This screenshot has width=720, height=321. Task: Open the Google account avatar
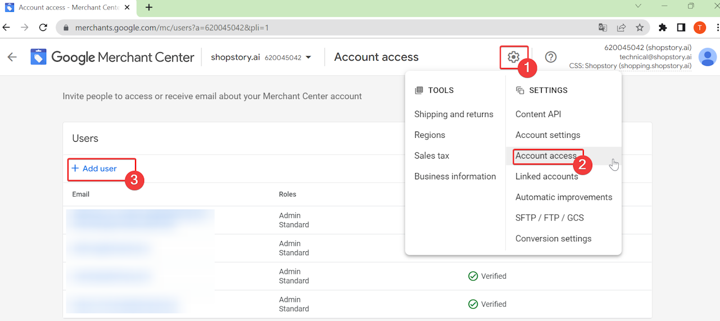[x=707, y=57]
